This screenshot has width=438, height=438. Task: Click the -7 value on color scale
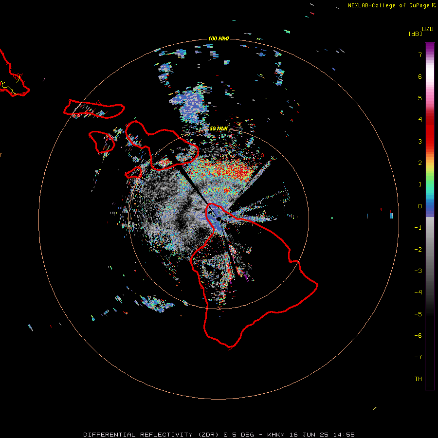pos(418,357)
